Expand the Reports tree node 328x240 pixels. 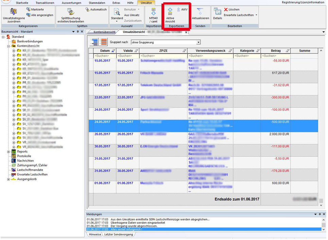point(8,152)
